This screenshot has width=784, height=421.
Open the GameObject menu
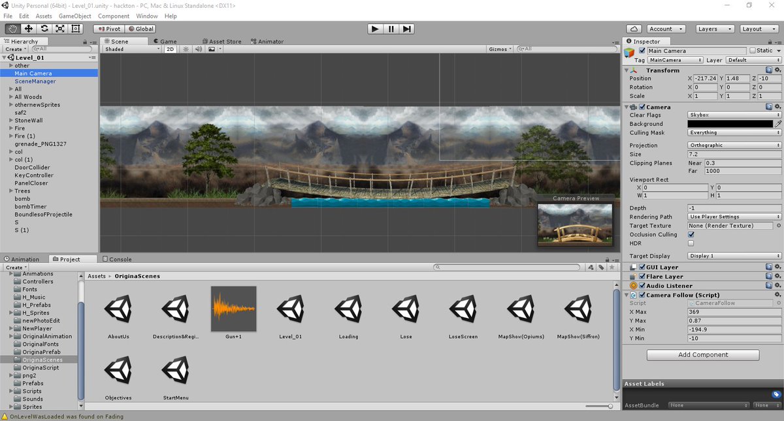(74, 16)
